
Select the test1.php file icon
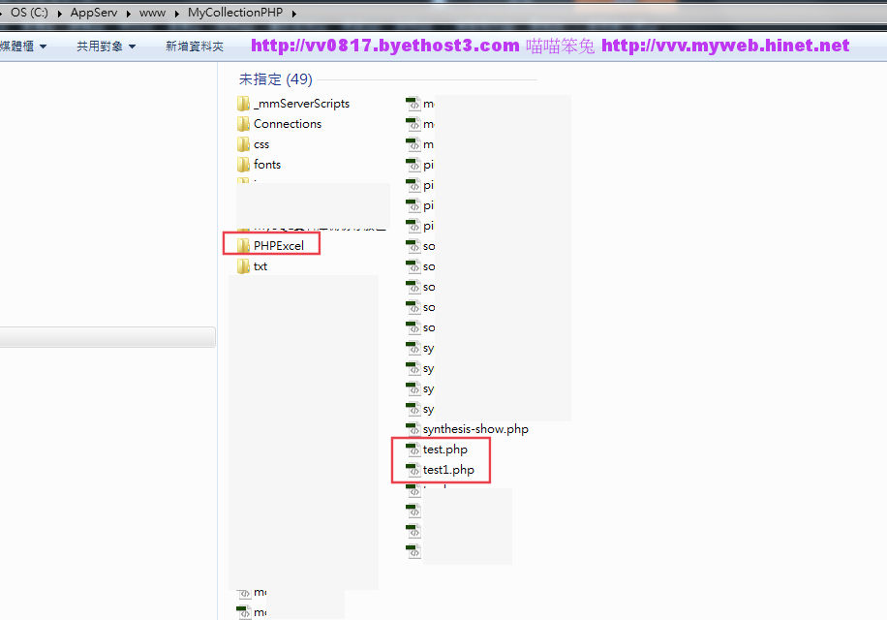pyautogui.click(x=413, y=470)
